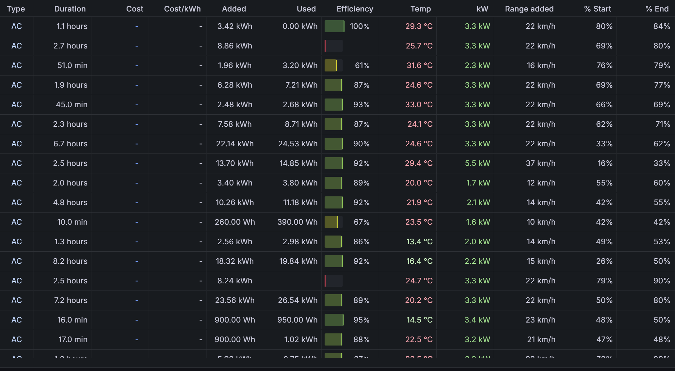Screen dimensions: 675x371
Task: Click the 100% efficiency gauge bar
Action: [334, 26]
